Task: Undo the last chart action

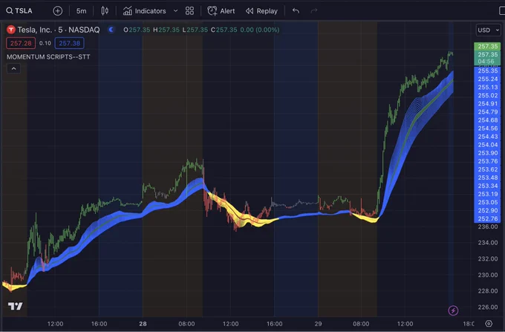Action: tap(296, 11)
